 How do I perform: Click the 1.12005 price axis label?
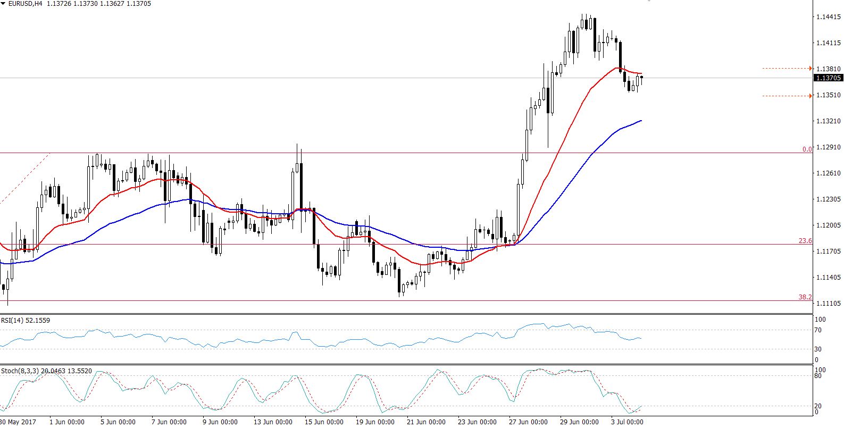(x=829, y=225)
